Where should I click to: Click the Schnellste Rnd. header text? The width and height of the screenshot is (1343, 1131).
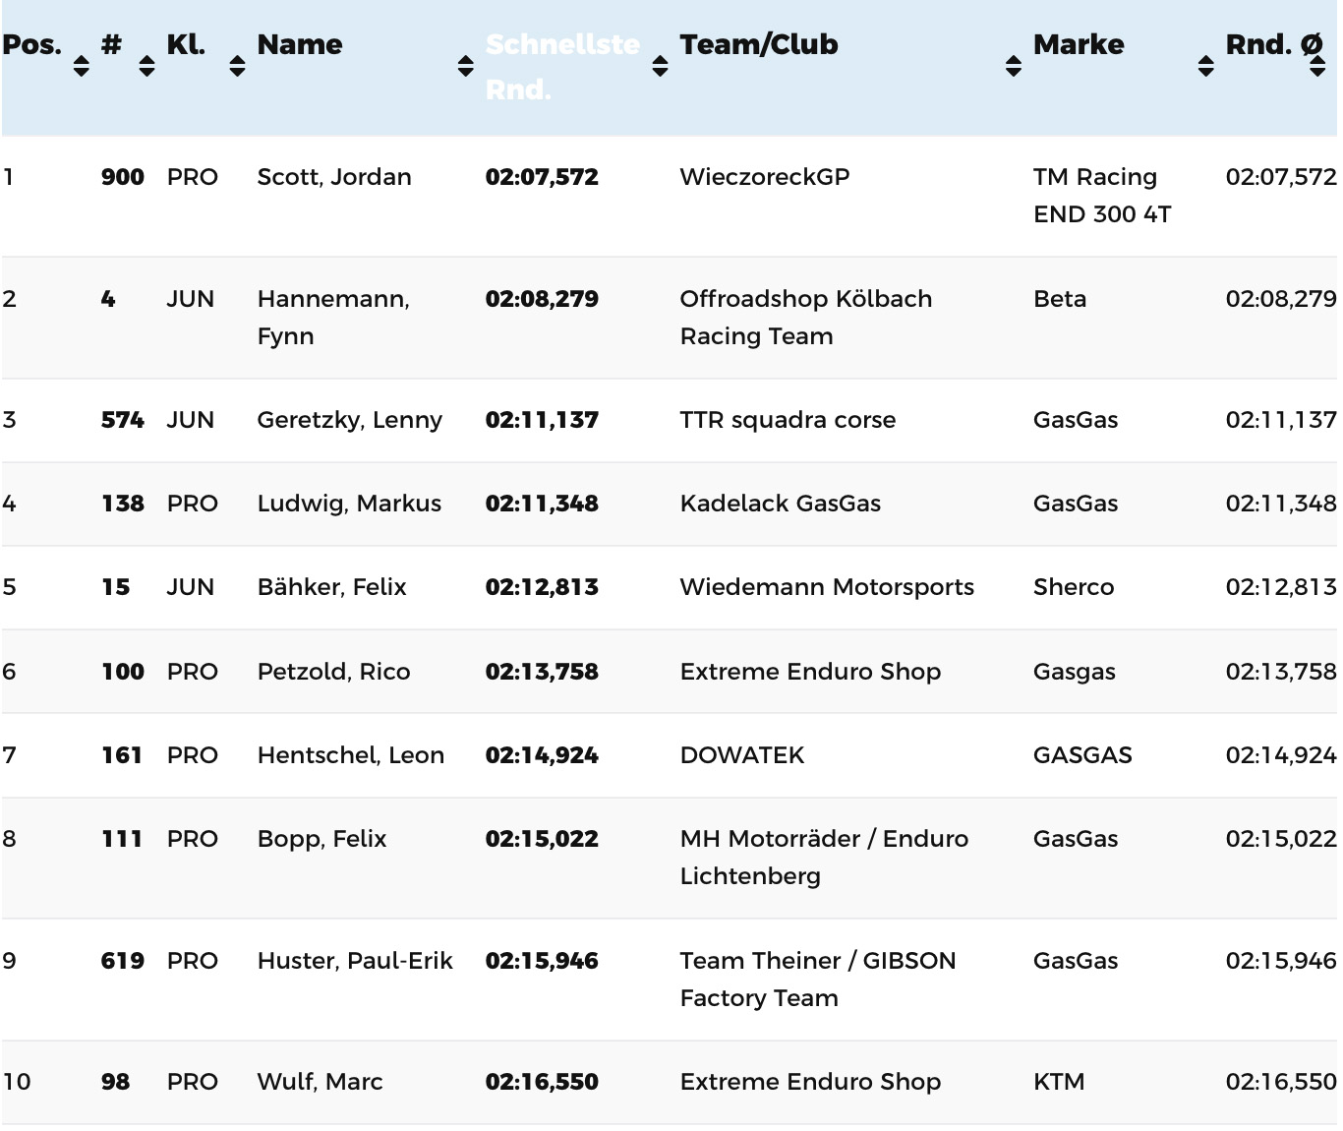pyautogui.click(x=562, y=67)
